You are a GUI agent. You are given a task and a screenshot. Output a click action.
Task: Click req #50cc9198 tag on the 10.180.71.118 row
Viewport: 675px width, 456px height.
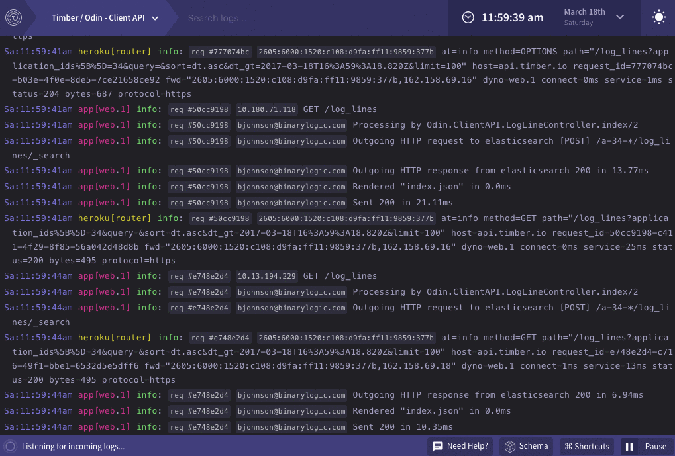point(199,109)
